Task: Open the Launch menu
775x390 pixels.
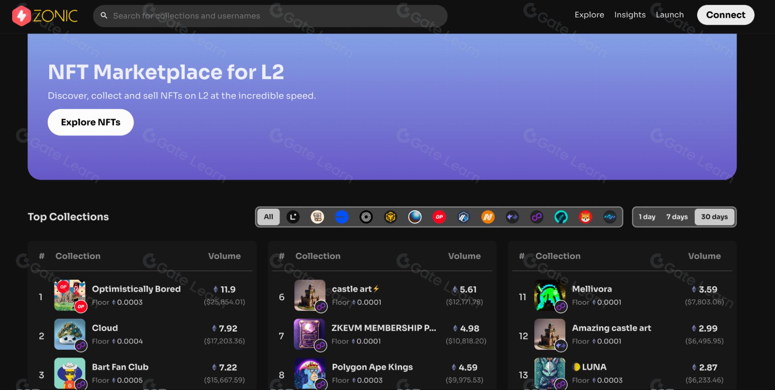Action: pyautogui.click(x=670, y=15)
